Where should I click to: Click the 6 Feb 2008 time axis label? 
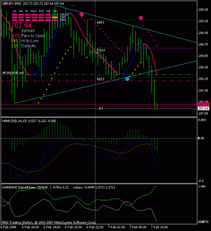(x=9, y=227)
